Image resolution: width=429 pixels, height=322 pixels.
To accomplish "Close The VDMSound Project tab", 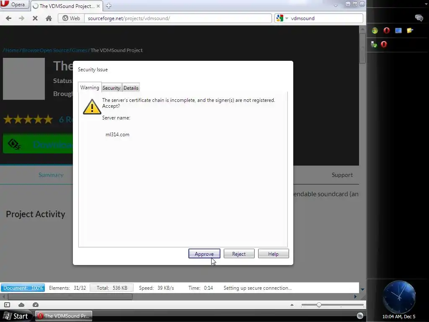I will pos(98,6).
